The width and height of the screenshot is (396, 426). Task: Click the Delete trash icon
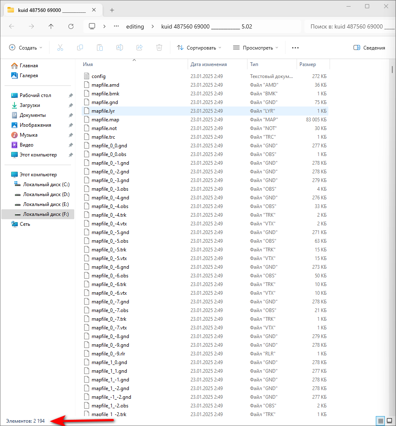click(x=159, y=48)
